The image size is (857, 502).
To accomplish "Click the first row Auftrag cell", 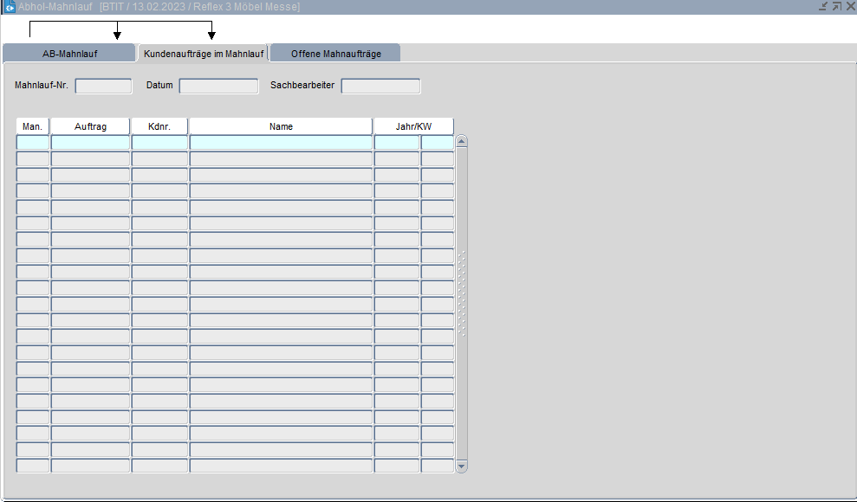I will 90,142.
